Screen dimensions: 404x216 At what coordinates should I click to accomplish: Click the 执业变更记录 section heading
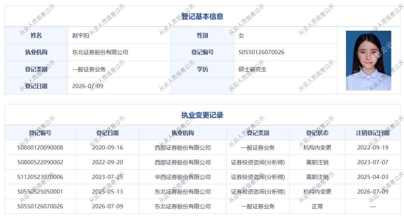(202, 115)
